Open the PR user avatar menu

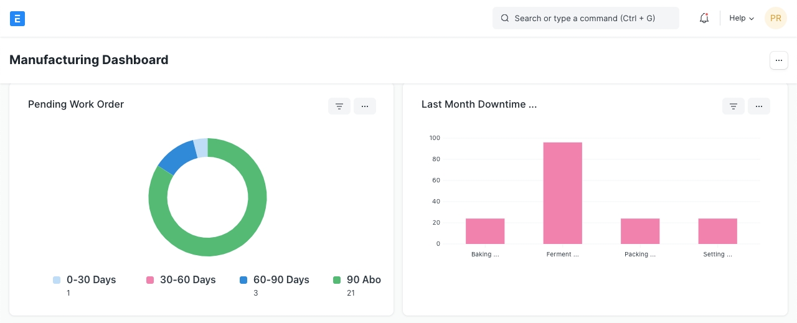pyautogui.click(x=775, y=19)
